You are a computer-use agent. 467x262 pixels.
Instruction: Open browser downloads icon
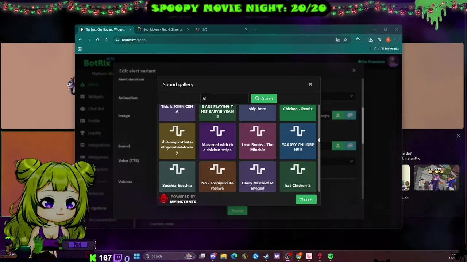(x=370, y=40)
